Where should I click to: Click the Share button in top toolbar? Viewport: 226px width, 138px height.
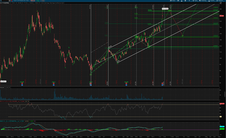coord(172,1)
